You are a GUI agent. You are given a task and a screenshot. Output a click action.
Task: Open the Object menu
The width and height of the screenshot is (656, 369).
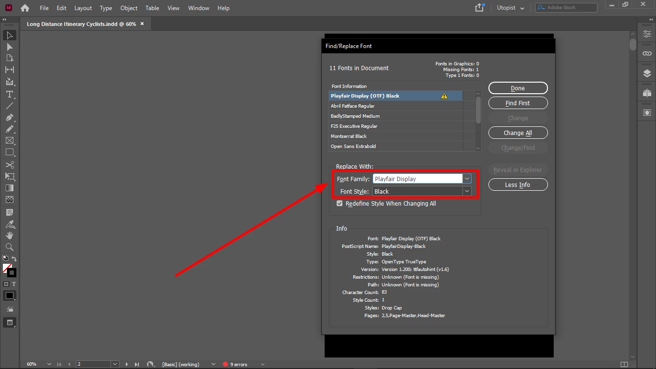[x=129, y=8]
